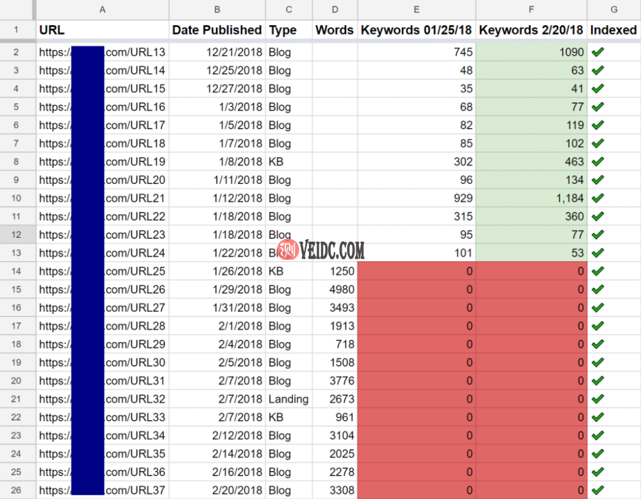Select the green cell showing 1,184
The width and height of the screenshot is (641, 499).
pyautogui.click(x=531, y=198)
